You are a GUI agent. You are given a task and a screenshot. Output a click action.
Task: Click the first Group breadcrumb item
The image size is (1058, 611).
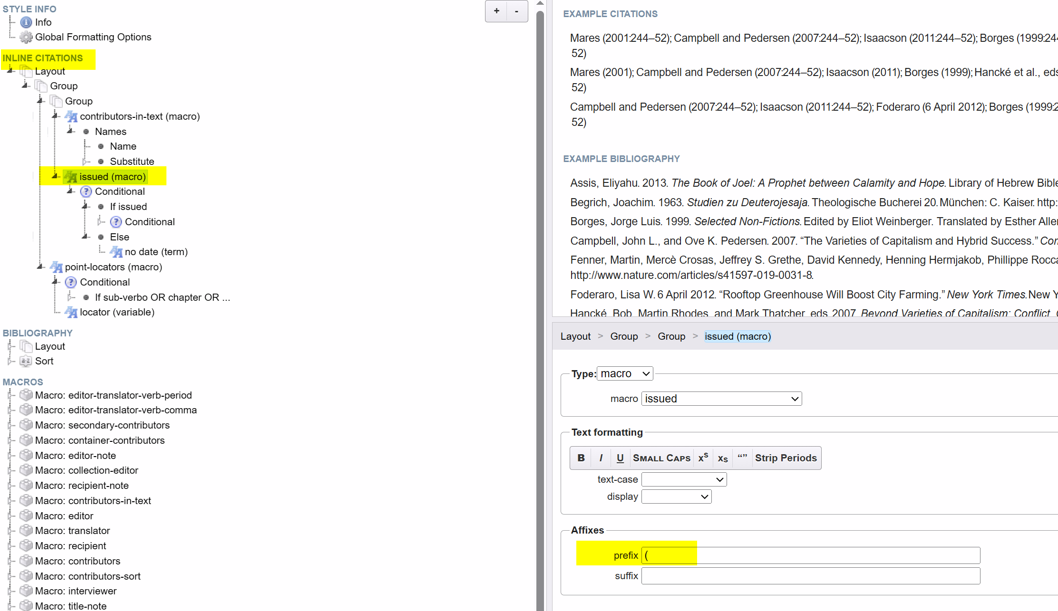tap(624, 336)
